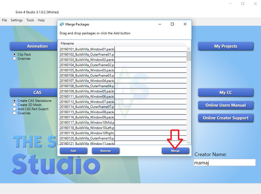Viewport: 261px width, 194px height.
Task: Click the file list scrollbar thumb
Action: [x=189, y=56]
